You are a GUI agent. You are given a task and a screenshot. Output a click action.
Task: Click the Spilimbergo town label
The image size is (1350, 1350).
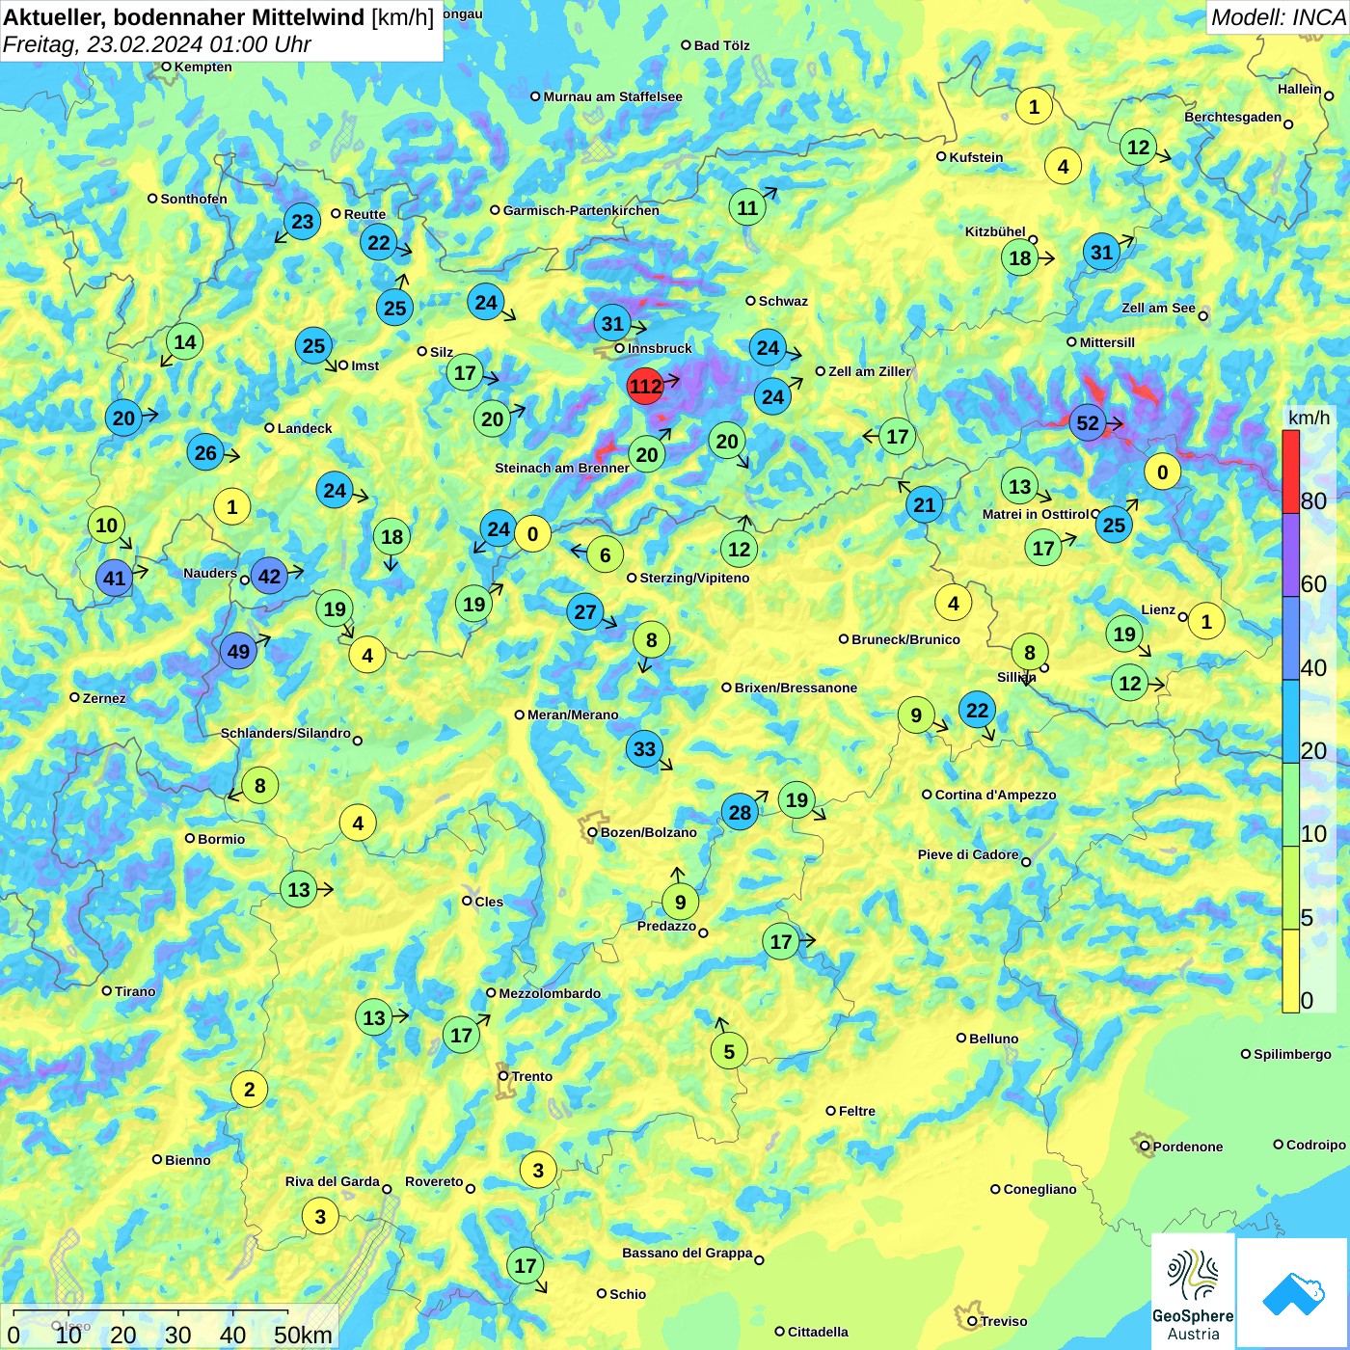1292,1054
